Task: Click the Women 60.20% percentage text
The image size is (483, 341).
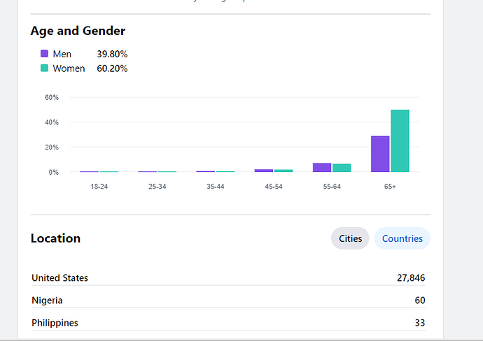Action: click(112, 68)
